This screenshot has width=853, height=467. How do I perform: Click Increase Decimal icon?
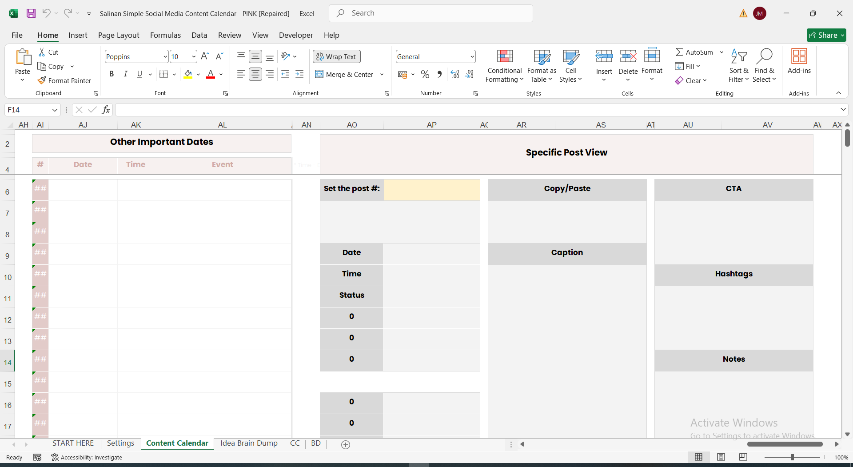[455, 74]
